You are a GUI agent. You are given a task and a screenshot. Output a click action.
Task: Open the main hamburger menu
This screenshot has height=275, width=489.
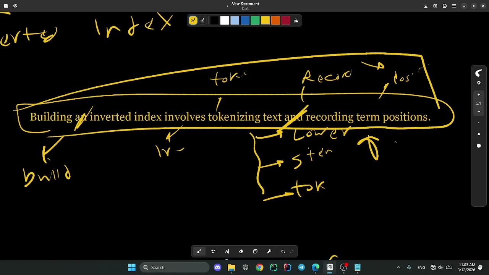point(454,6)
